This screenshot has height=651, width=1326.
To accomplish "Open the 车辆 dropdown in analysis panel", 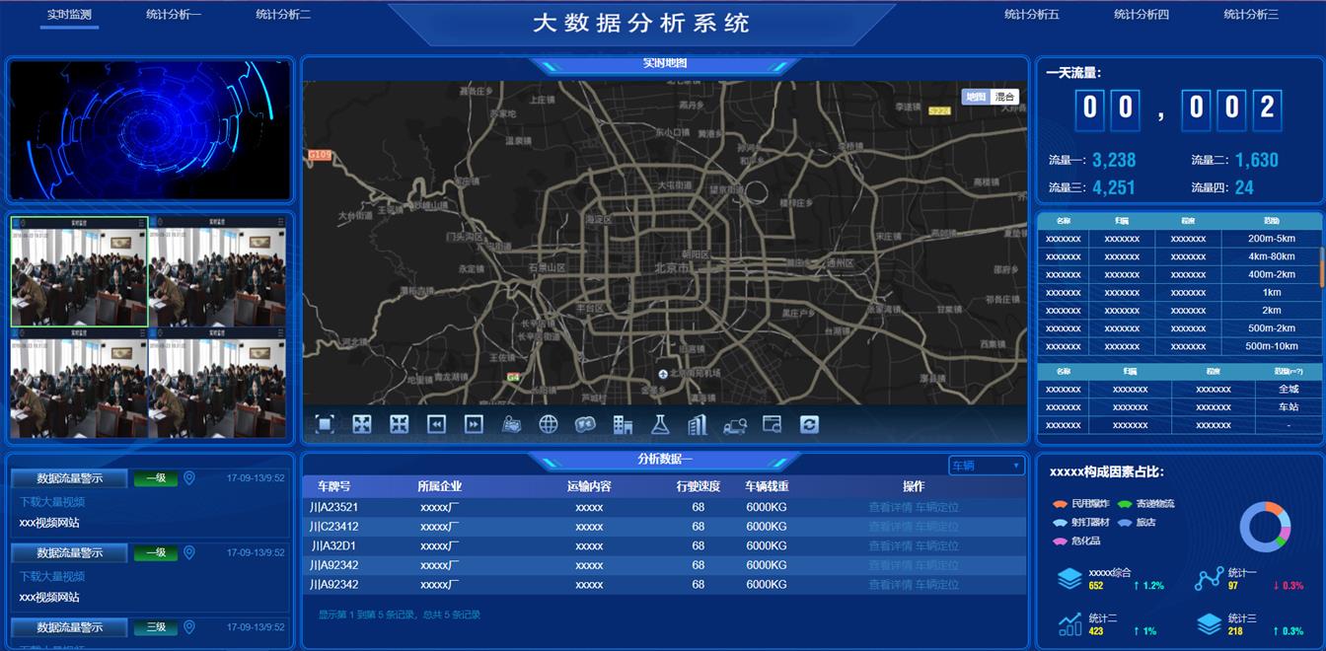I will (x=987, y=466).
